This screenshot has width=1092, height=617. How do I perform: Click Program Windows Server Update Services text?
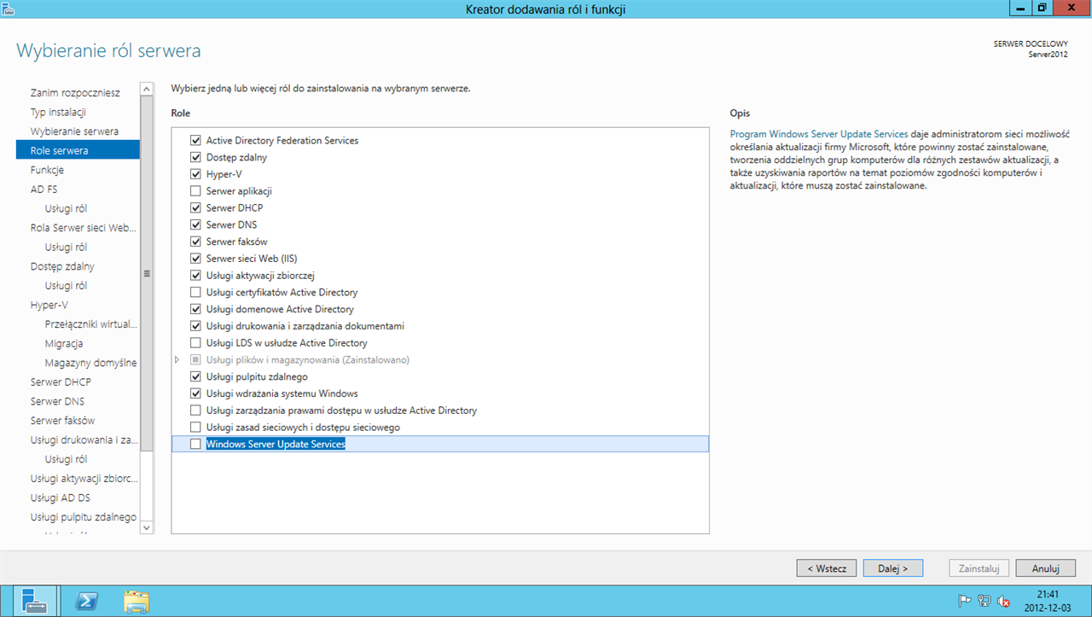pyautogui.click(x=819, y=135)
